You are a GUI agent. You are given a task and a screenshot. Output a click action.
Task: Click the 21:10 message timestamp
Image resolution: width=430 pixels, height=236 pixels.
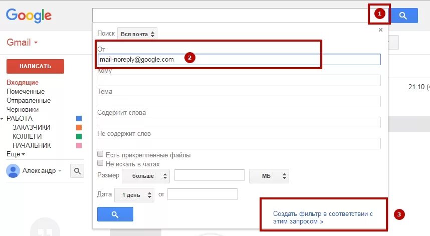[x=416, y=87]
